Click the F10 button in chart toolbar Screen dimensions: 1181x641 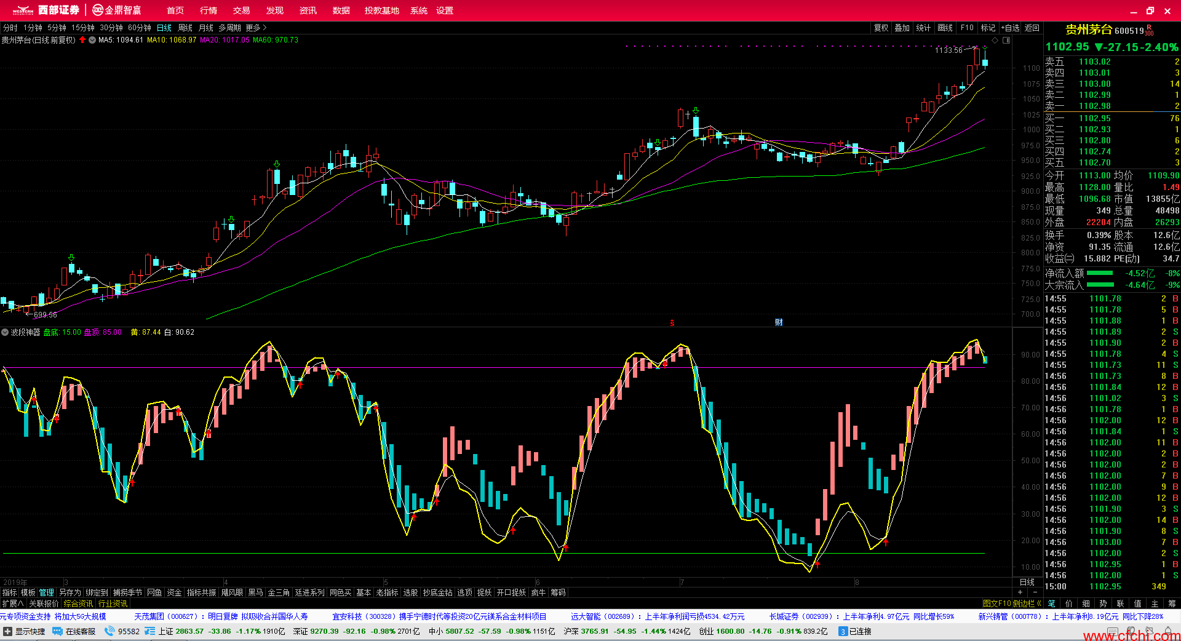967,28
